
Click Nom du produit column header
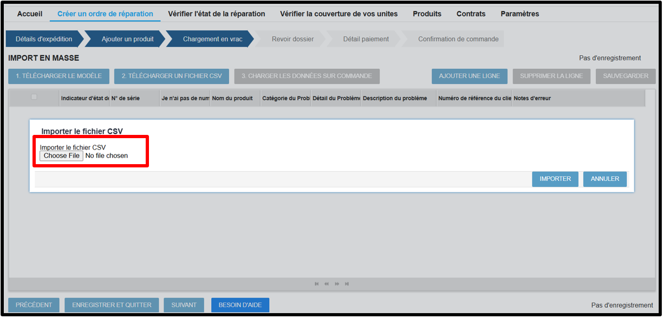pos(235,98)
